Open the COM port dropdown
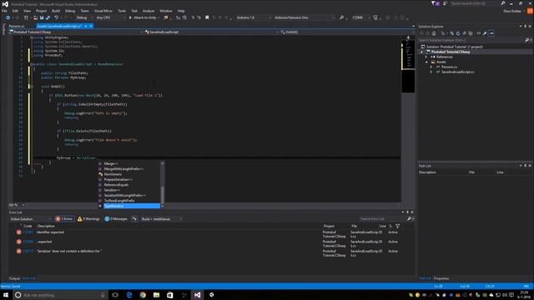This screenshot has width=534, height=300. click(x=361, y=17)
